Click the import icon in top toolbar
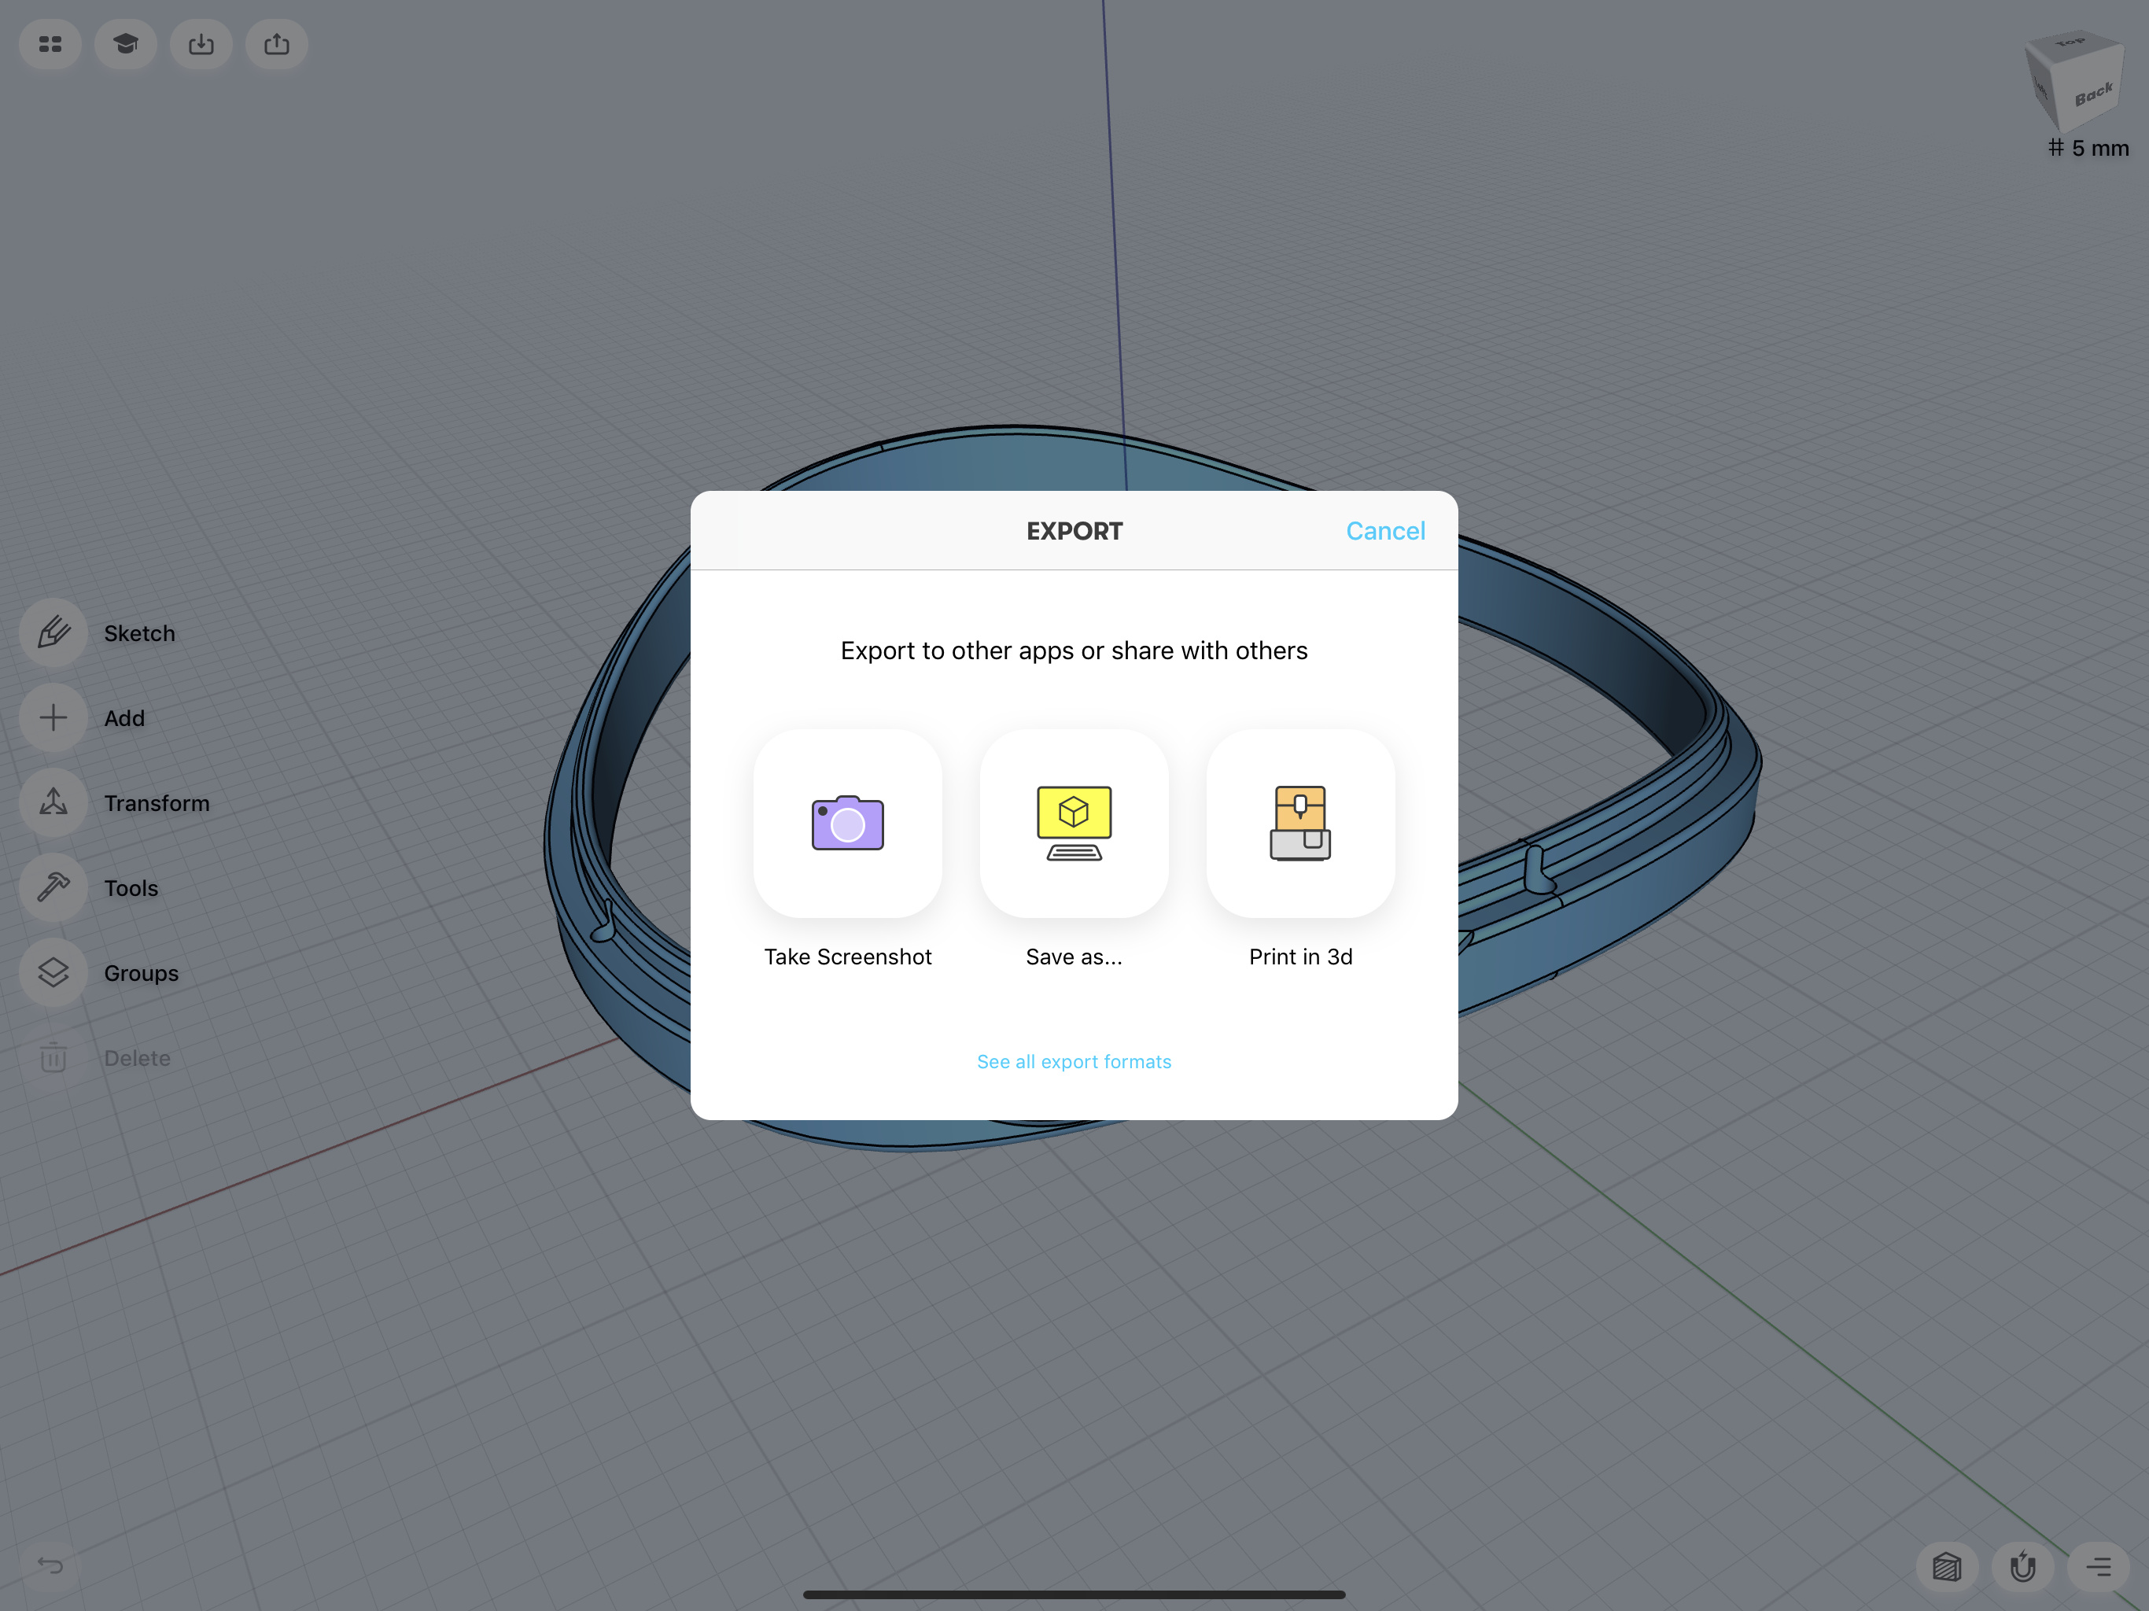 [x=201, y=45]
